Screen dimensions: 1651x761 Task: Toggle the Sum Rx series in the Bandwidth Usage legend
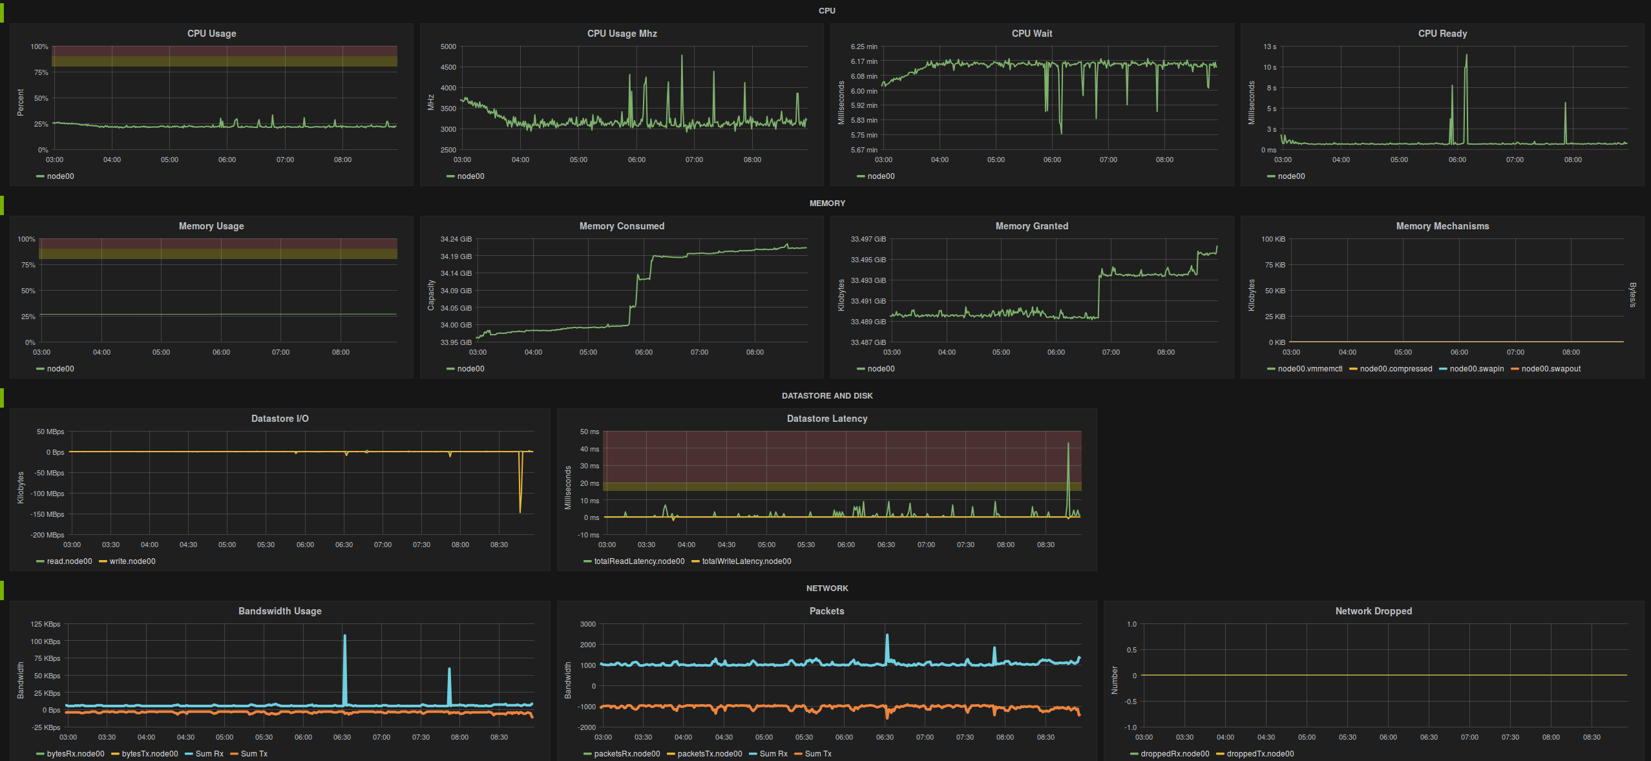pos(209,754)
